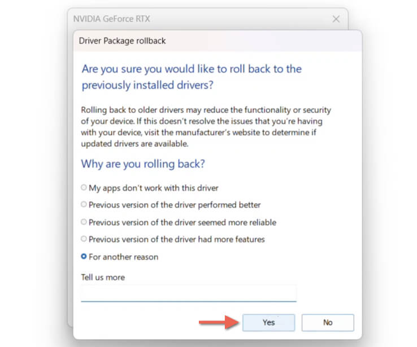Image resolution: width=417 pixels, height=347 pixels.
Task: Select the "My apps don't work" radio button
Action: click(84, 188)
